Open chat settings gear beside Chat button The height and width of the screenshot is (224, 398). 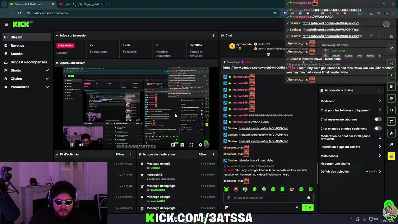tap(297, 208)
